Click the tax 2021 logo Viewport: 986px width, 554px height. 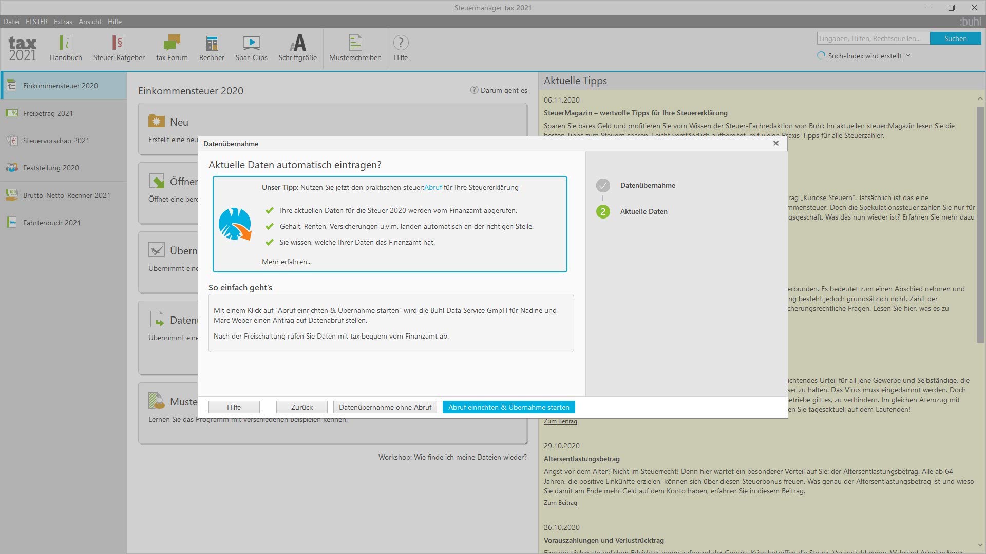[x=23, y=48]
